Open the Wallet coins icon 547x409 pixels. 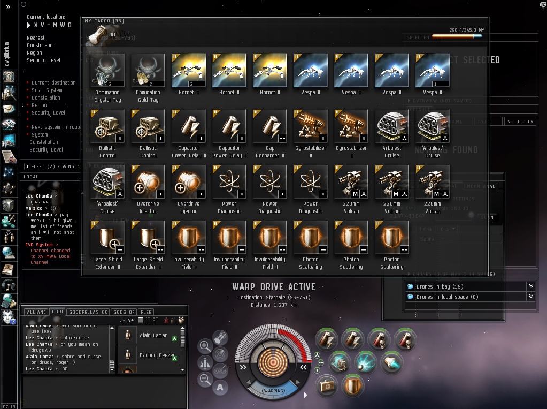click(9, 221)
